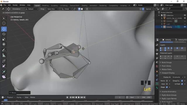This screenshot has width=187, height=105.
Task: Enable the Axes display checkbox
Action: click(x=167, y=84)
